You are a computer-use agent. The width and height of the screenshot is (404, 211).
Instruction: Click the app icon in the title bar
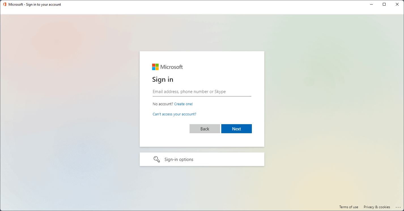pos(4,4)
